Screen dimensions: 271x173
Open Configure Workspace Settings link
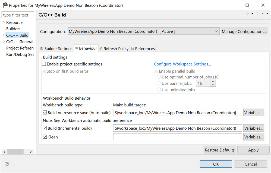pyautogui.click(x=182, y=64)
